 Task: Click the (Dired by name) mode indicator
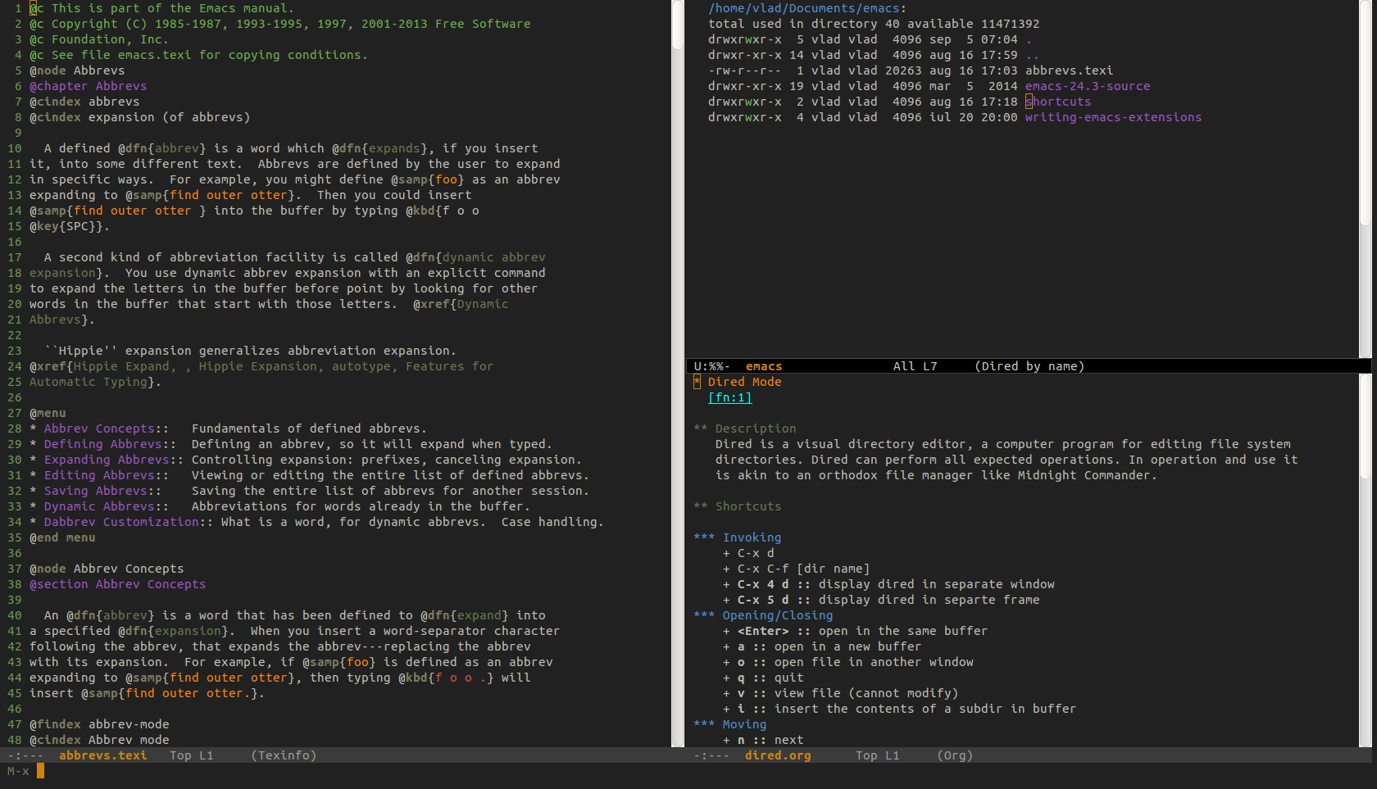pyautogui.click(x=1029, y=366)
